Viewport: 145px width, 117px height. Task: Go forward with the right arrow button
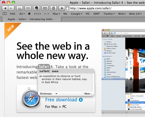click(x=11, y=8)
